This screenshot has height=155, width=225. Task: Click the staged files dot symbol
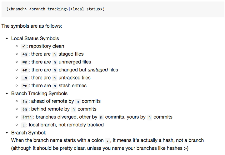(x=25, y=54)
